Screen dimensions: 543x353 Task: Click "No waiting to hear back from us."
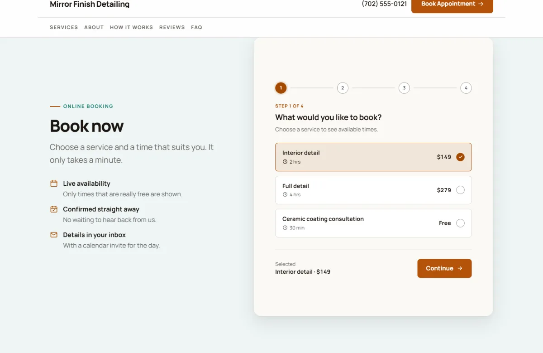pos(110,220)
